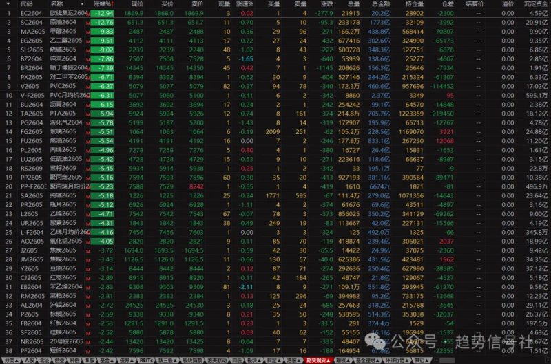Switch to the REITs bottom tab

145,360
